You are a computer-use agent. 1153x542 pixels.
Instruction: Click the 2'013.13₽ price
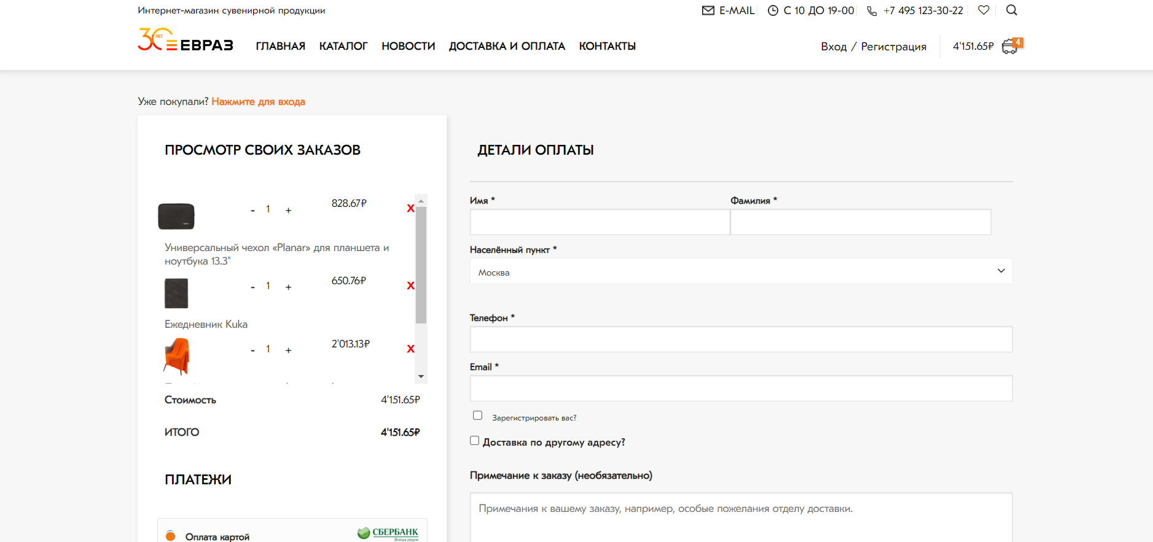click(x=351, y=344)
